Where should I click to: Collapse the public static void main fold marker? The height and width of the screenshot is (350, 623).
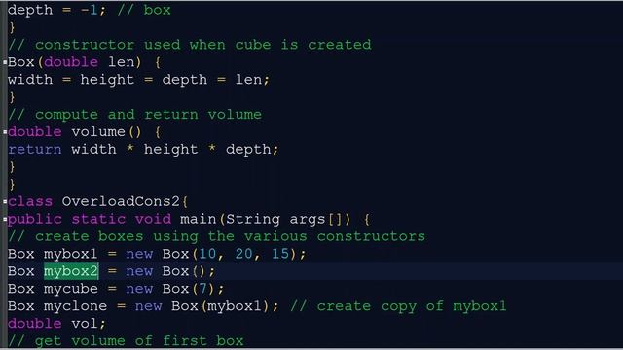click(x=5, y=220)
